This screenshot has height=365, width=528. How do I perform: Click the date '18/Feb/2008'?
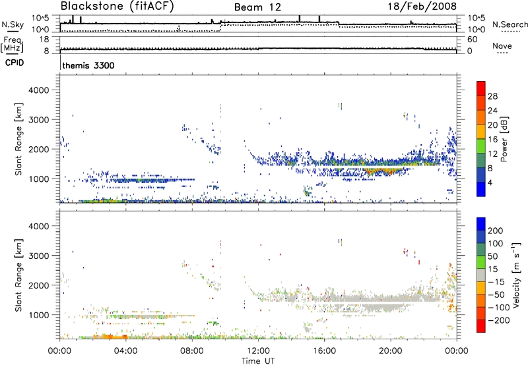tap(422, 6)
